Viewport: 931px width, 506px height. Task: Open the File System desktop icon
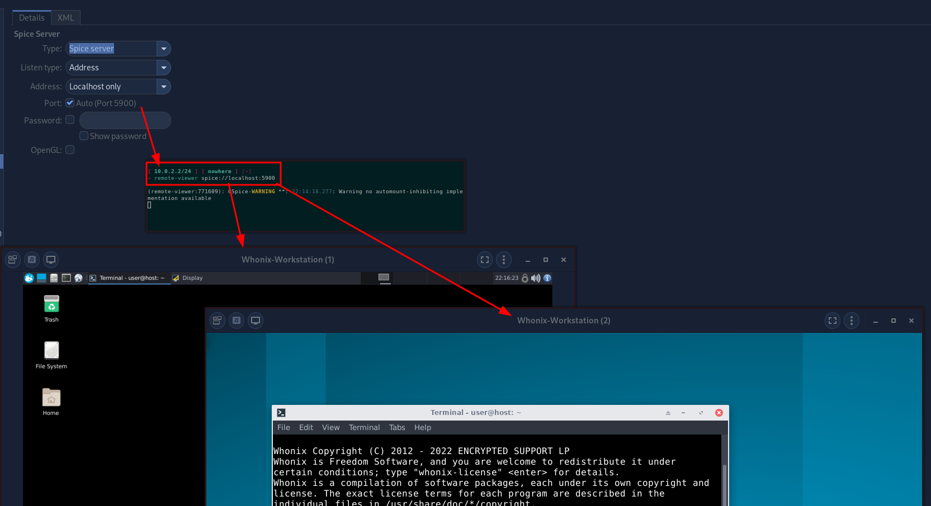51,355
